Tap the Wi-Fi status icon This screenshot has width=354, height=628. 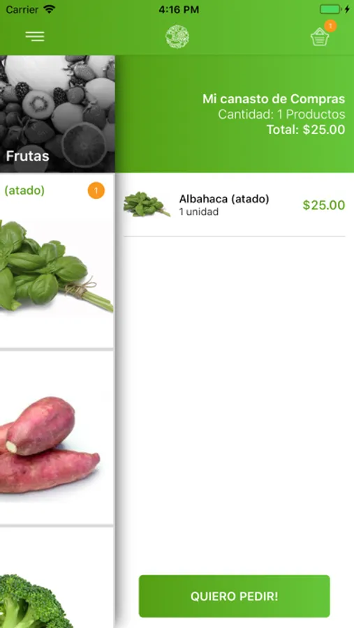point(50,9)
